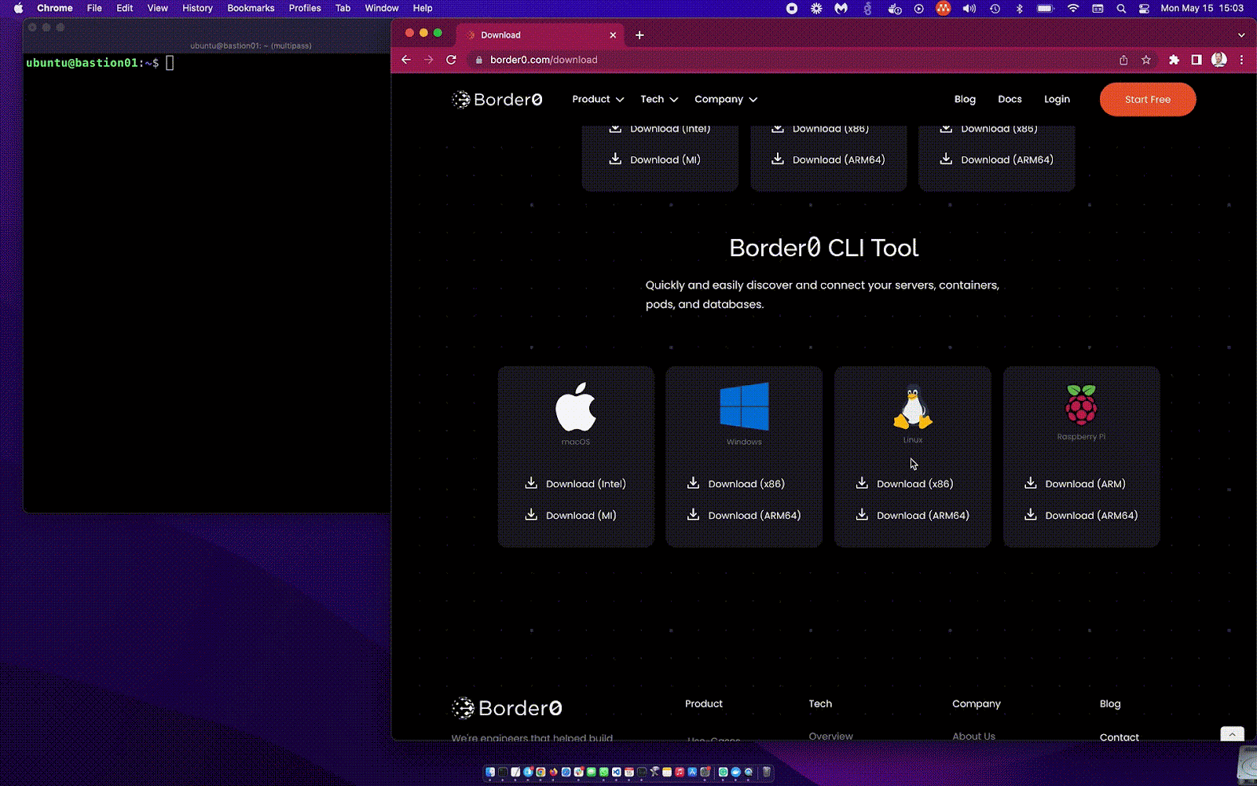Open the Docs link
This screenshot has height=786, width=1257.
(x=1010, y=99)
